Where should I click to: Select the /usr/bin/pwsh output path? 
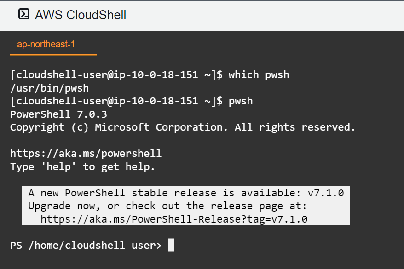tap(49, 87)
